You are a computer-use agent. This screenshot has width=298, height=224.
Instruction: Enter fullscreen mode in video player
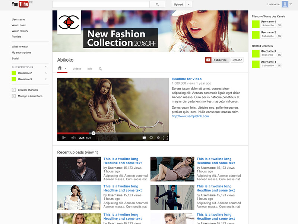pos(165,137)
